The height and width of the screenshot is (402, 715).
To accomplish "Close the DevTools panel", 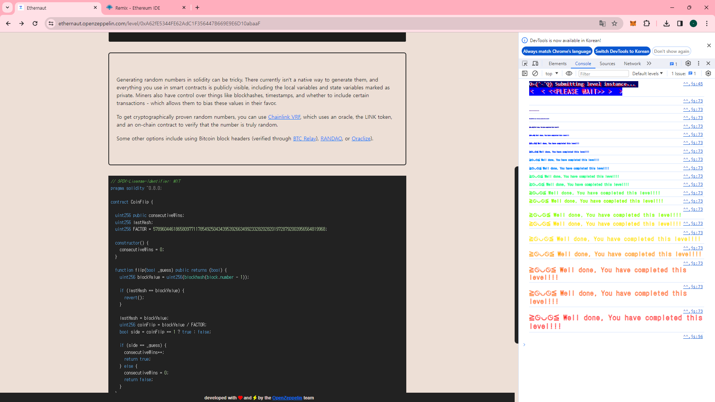I will tap(708, 63).
